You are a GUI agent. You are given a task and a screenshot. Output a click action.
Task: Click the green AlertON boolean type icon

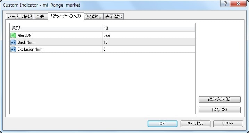(x=13, y=35)
